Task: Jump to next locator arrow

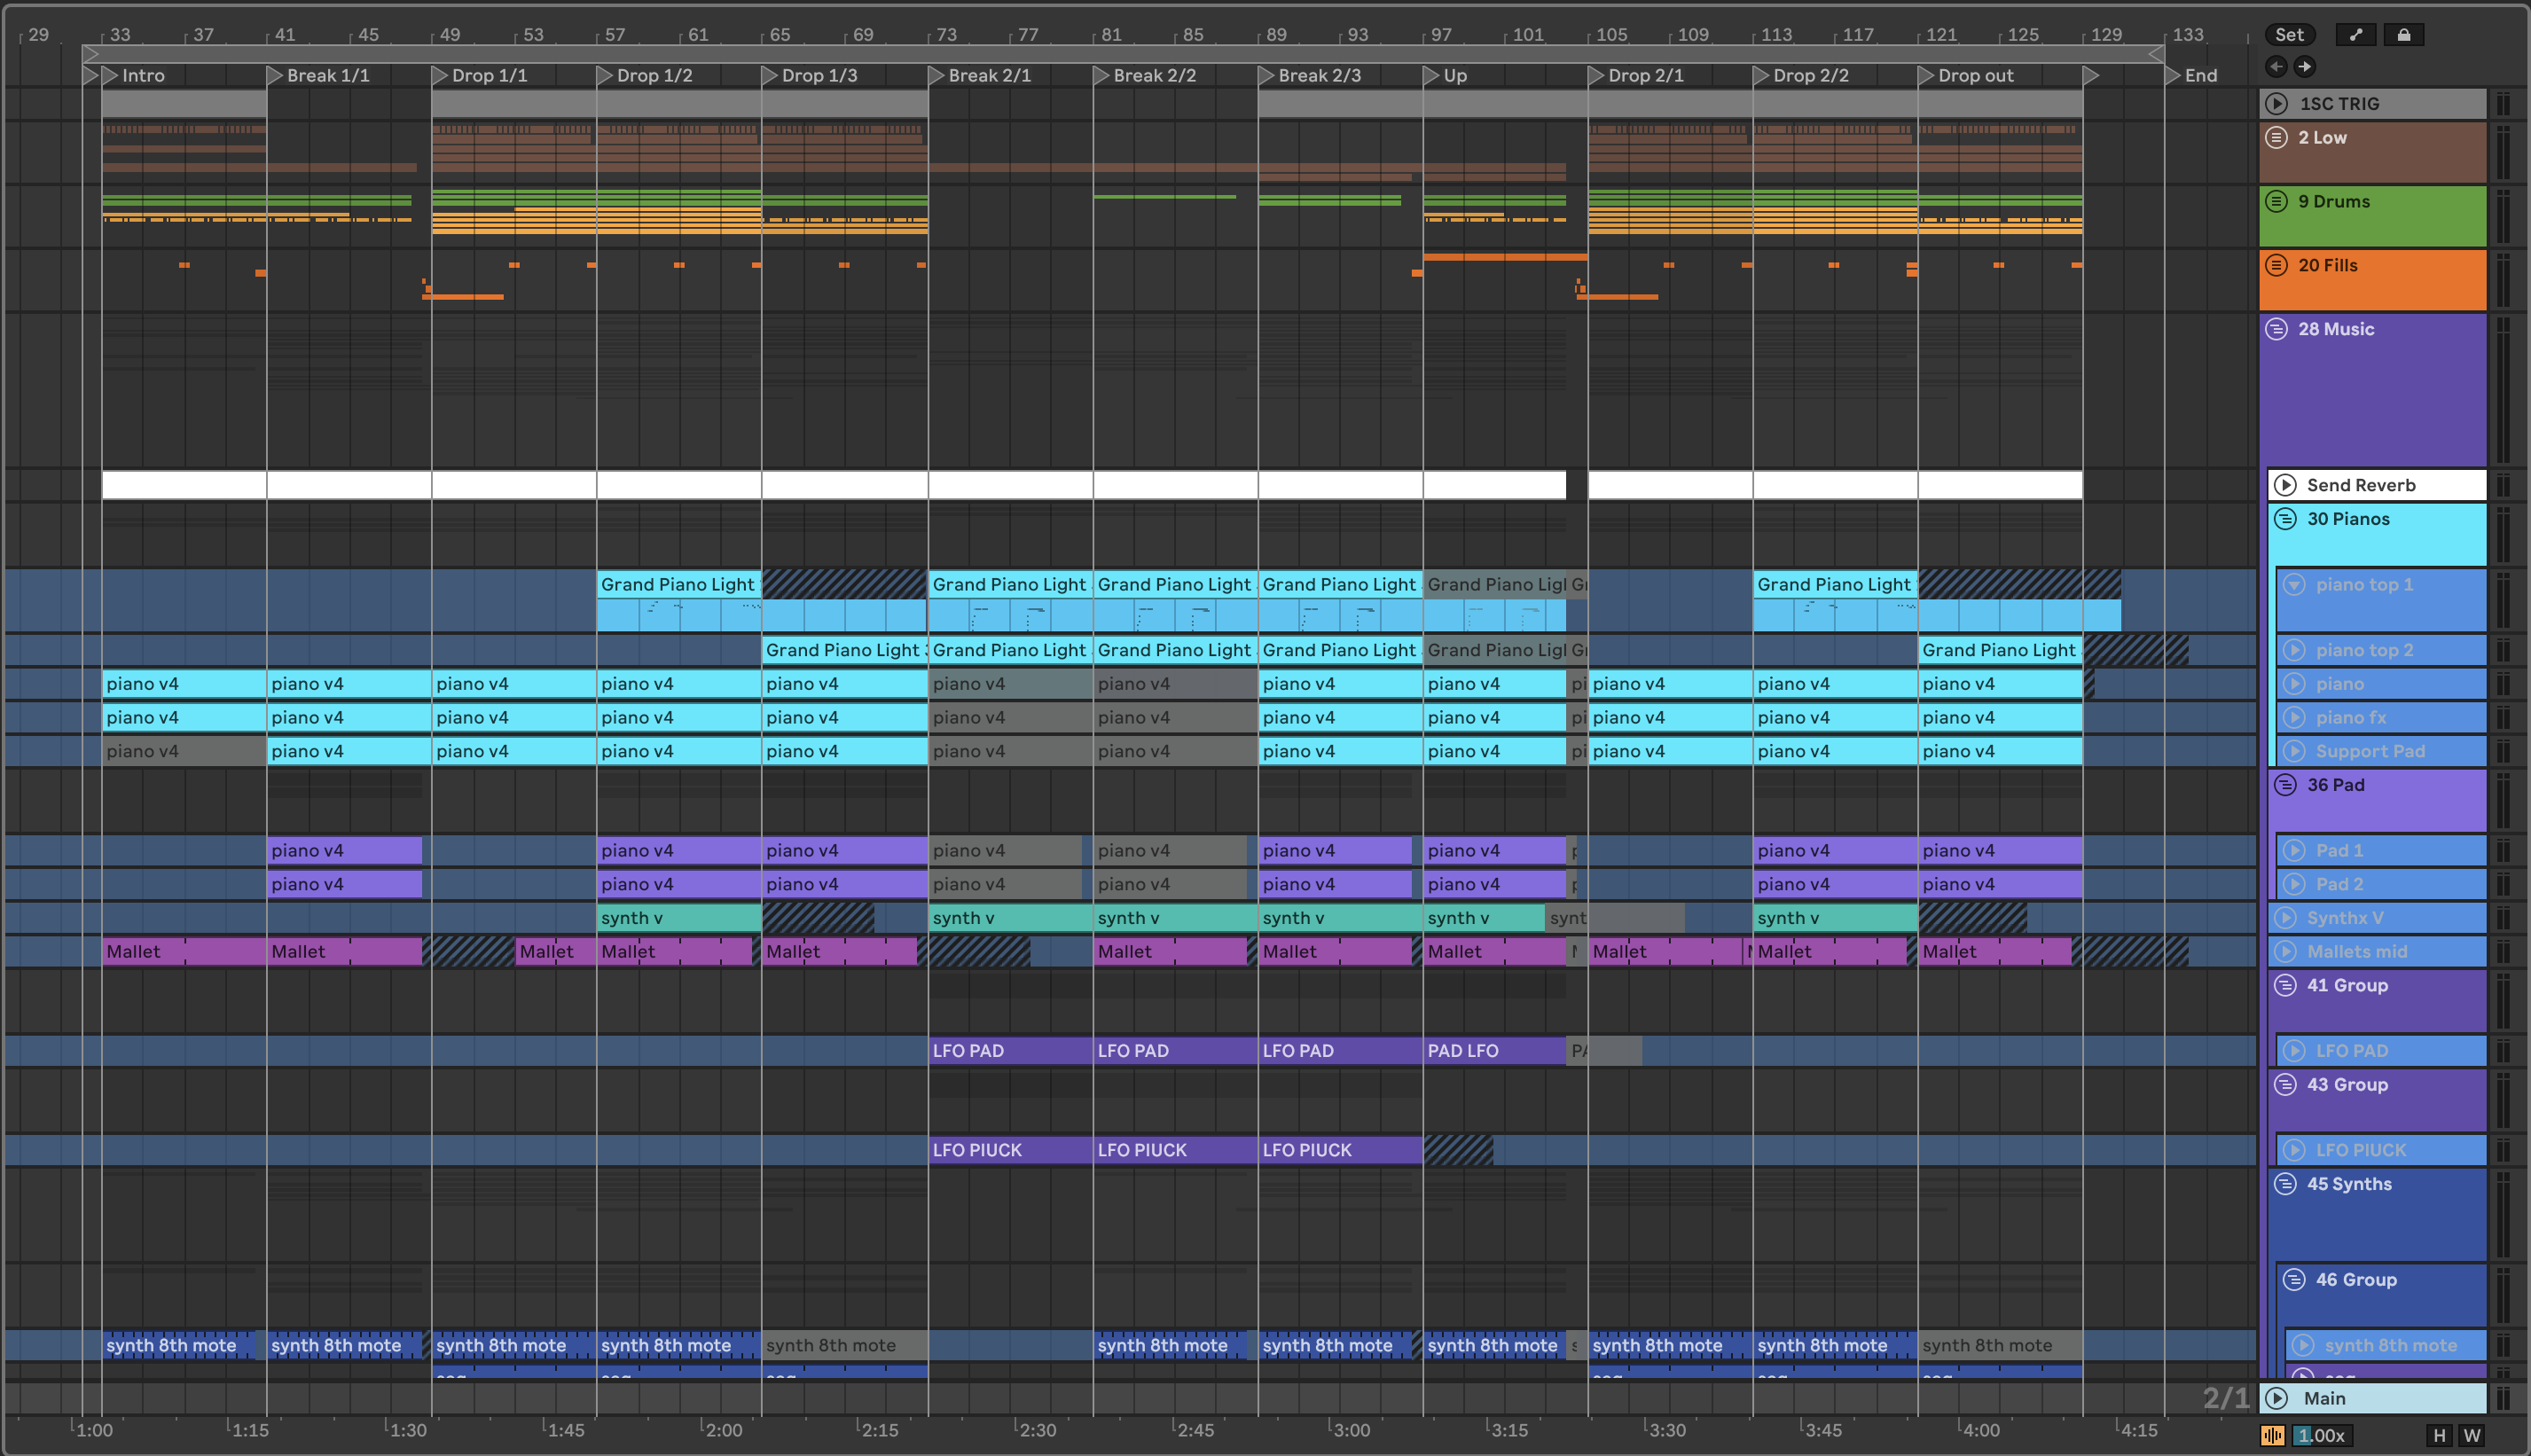Action: 2305,67
